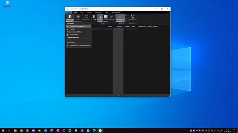
Task: Open the Datei ribbon tab
Action: tap(68, 12)
